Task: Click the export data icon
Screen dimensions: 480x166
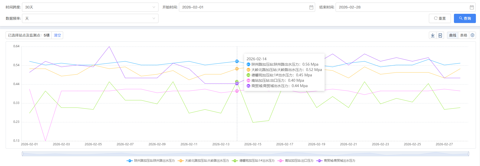Action: 440,35
